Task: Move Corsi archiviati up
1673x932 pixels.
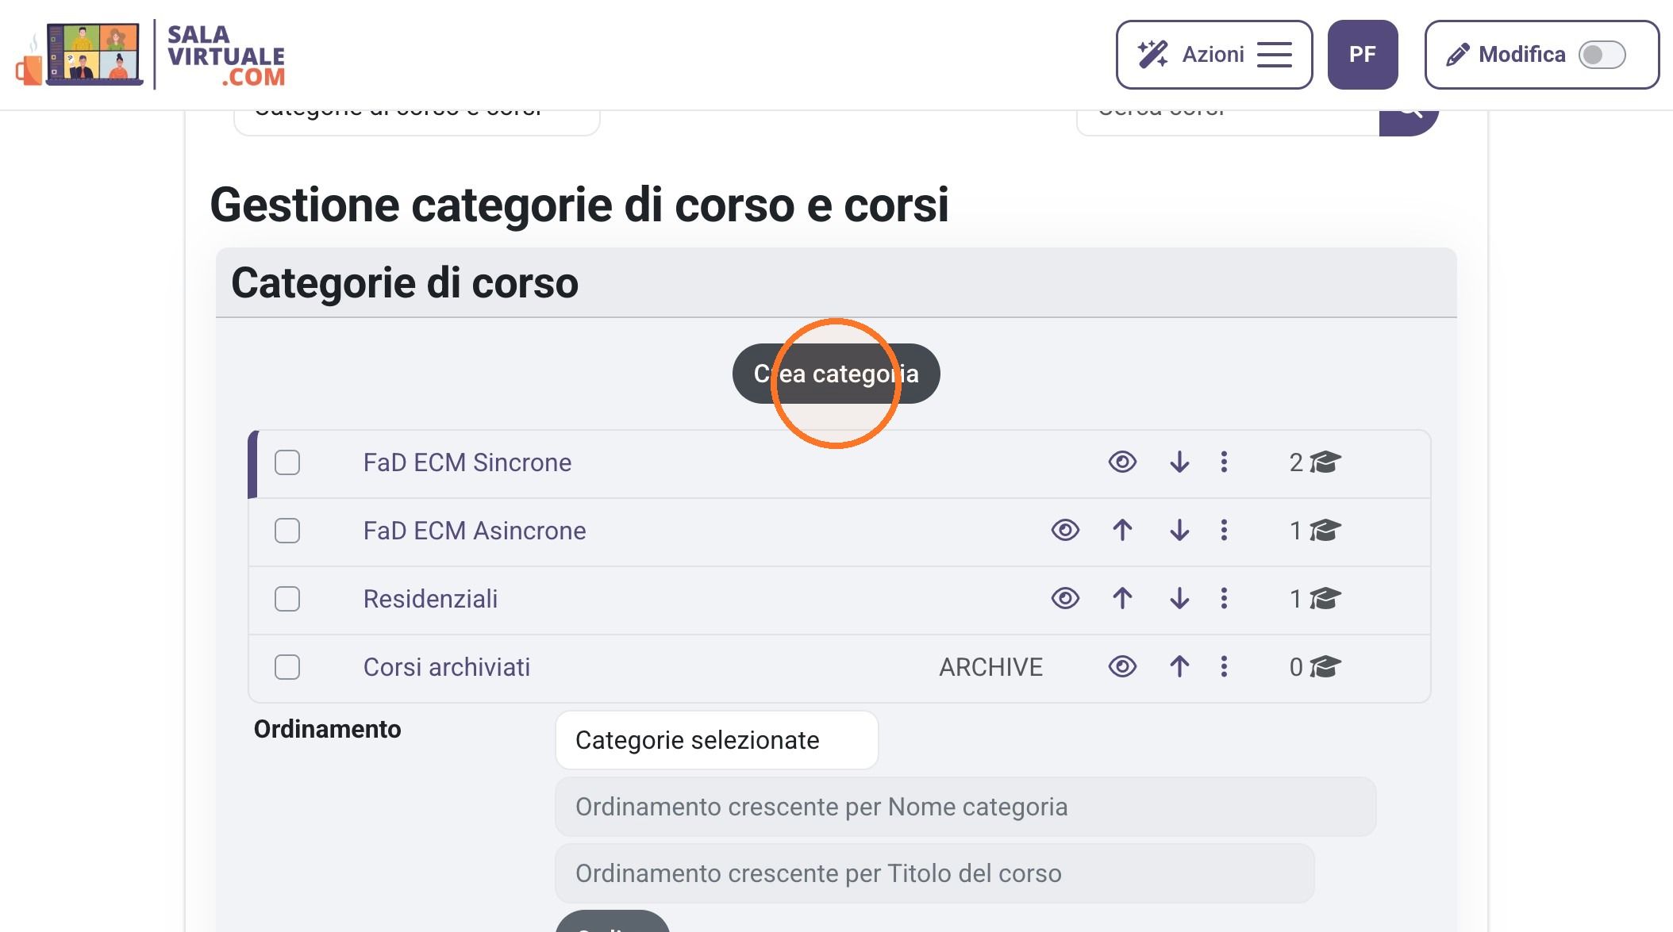Action: click(1179, 666)
